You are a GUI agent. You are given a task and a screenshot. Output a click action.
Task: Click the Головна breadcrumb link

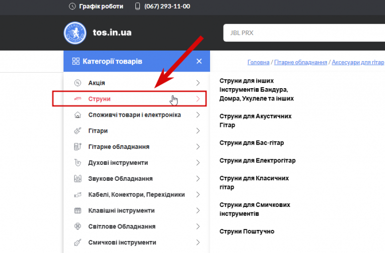click(258, 62)
